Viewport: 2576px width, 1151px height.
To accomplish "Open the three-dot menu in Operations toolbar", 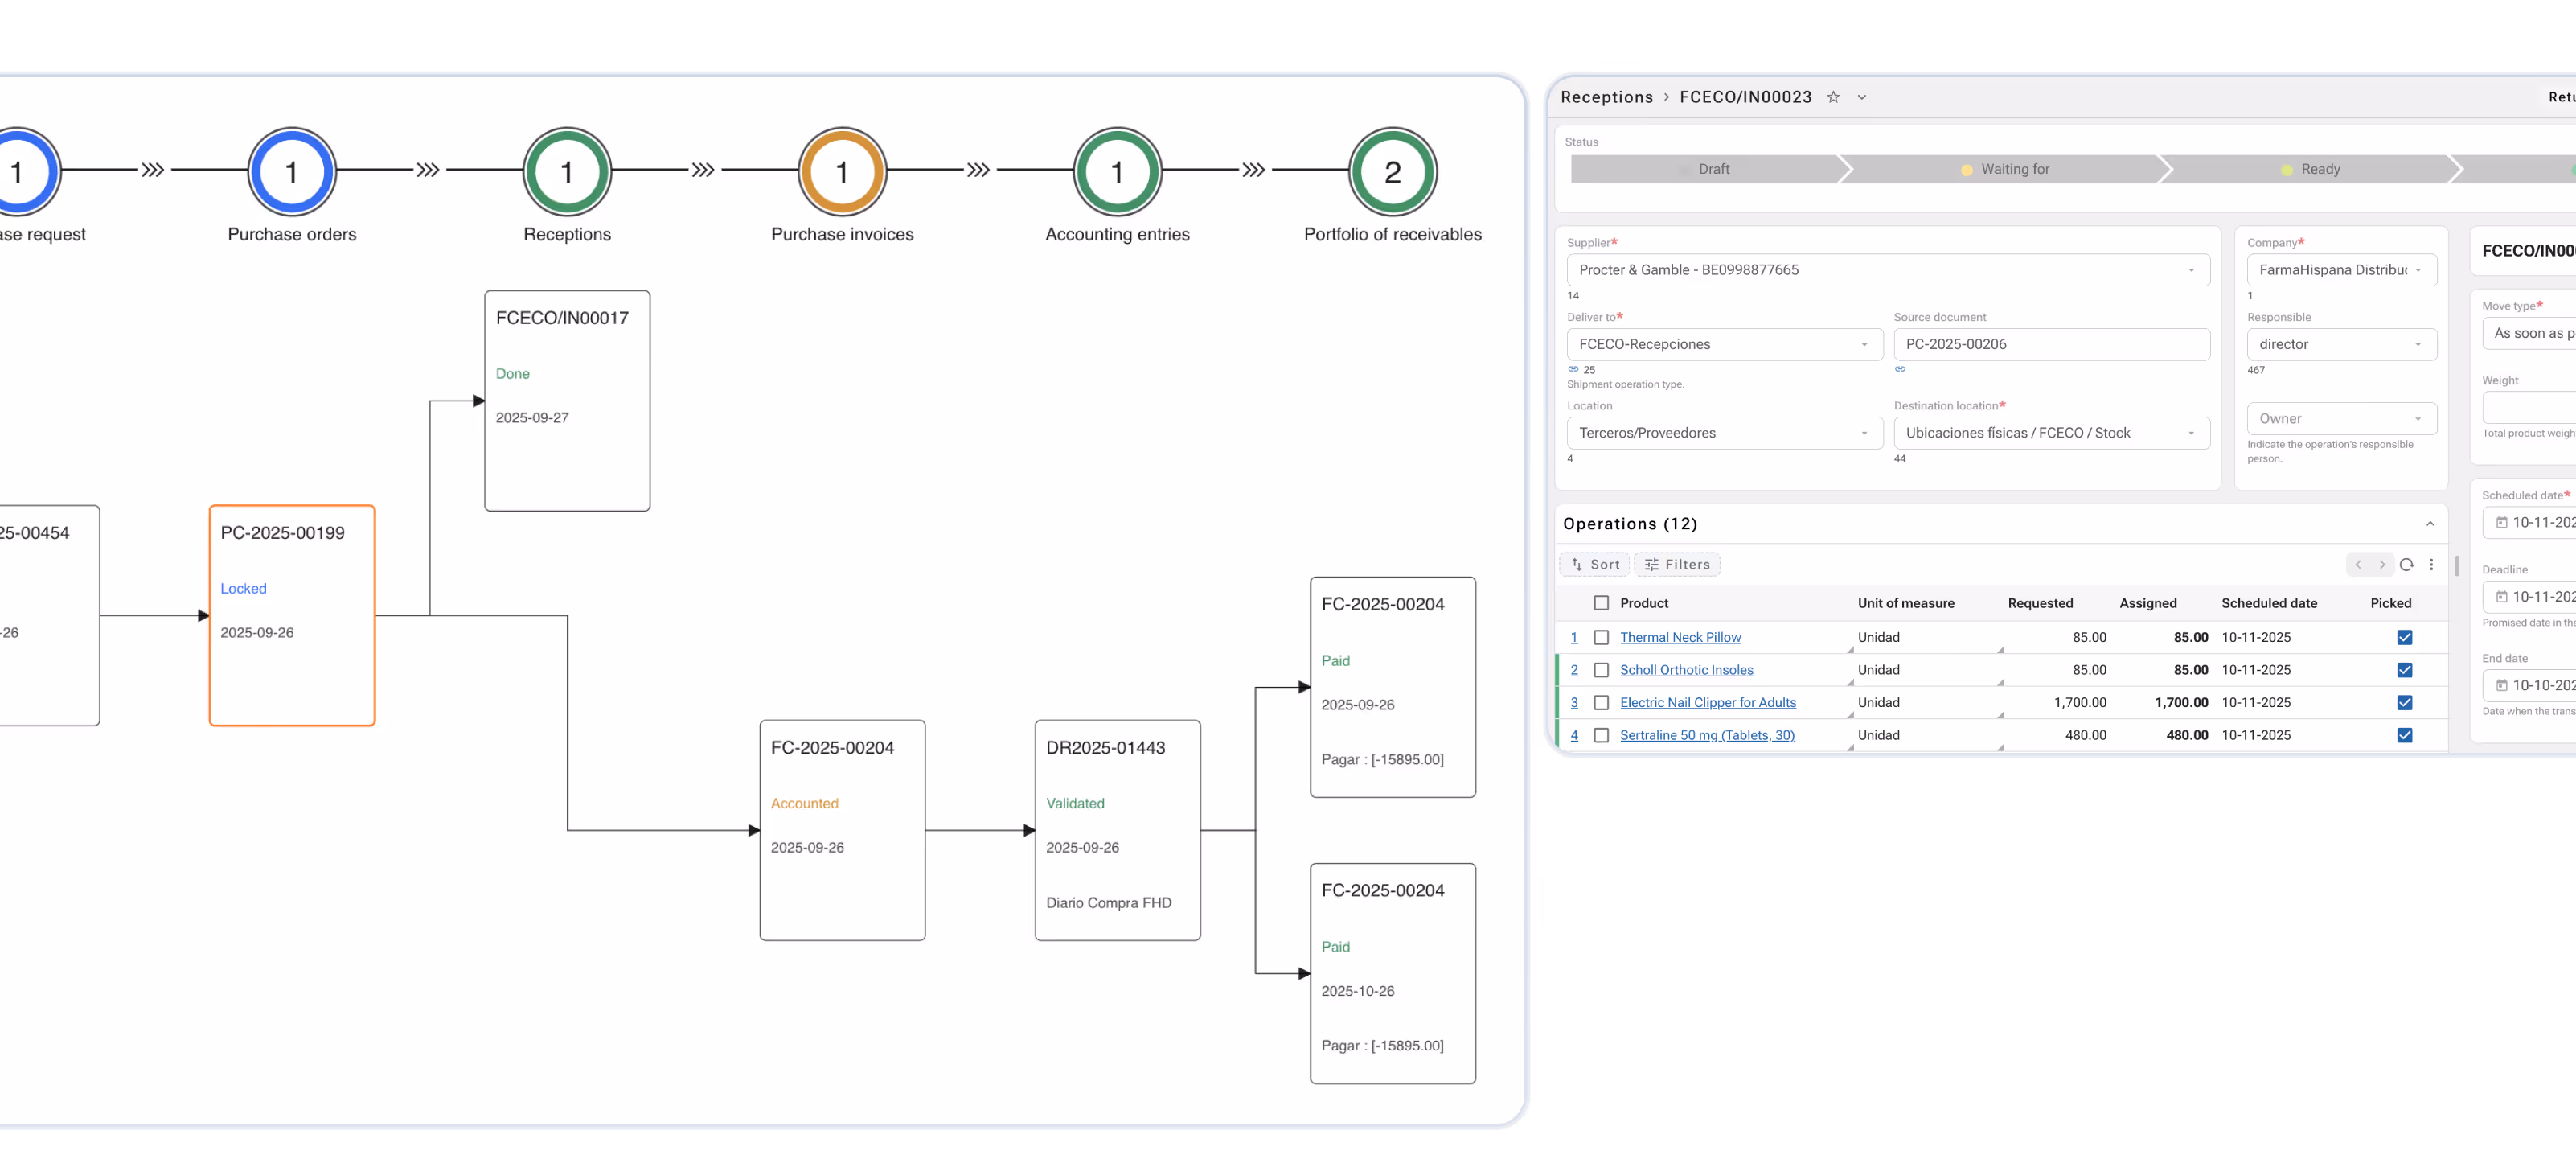I will [2433, 564].
